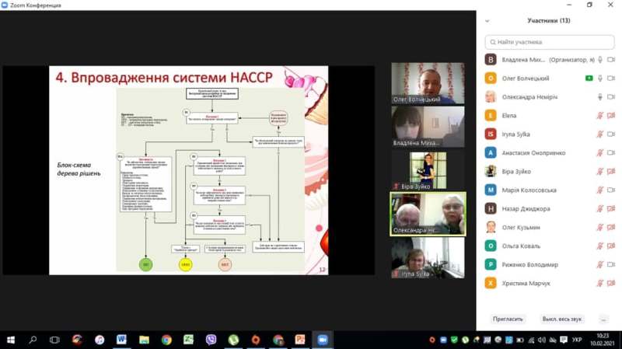This screenshot has width=622, height=349.
Task: Click the muted microphone icon next to Iryna Sylka
Action: (x=600, y=134)
